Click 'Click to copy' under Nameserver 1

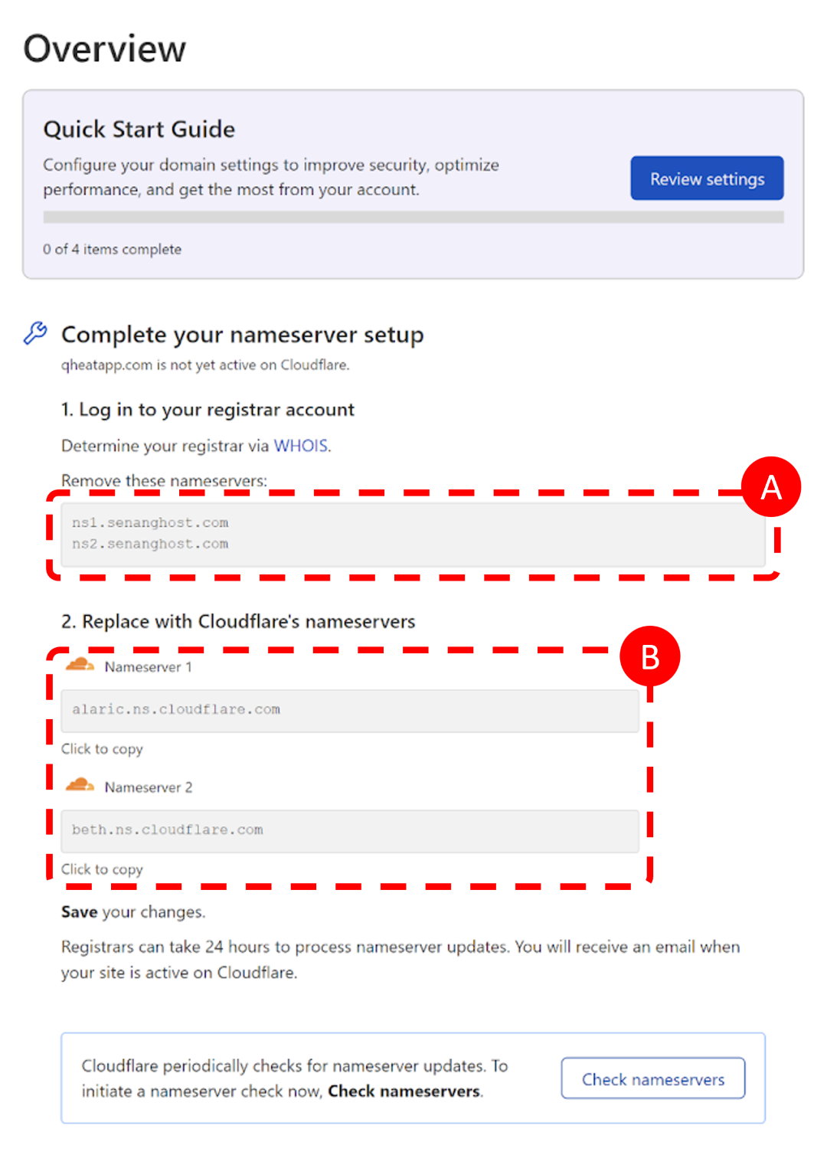[102, 749]
